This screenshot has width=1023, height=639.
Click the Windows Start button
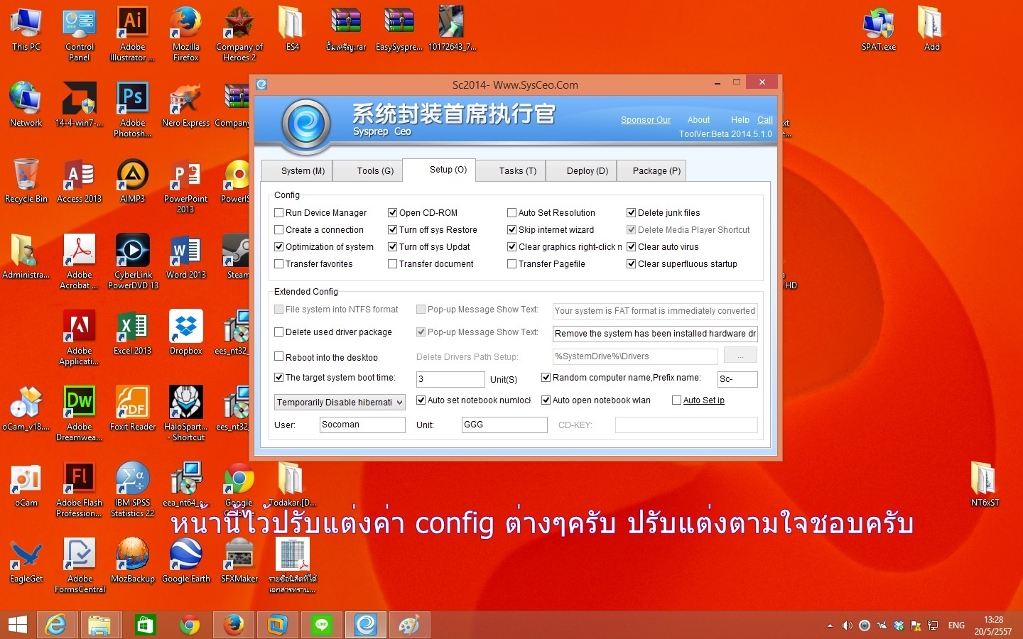[x=17, y=625]
